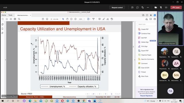Toggle the microphone mute in Teams
184x103 pixels.
[x=161, y=7]
